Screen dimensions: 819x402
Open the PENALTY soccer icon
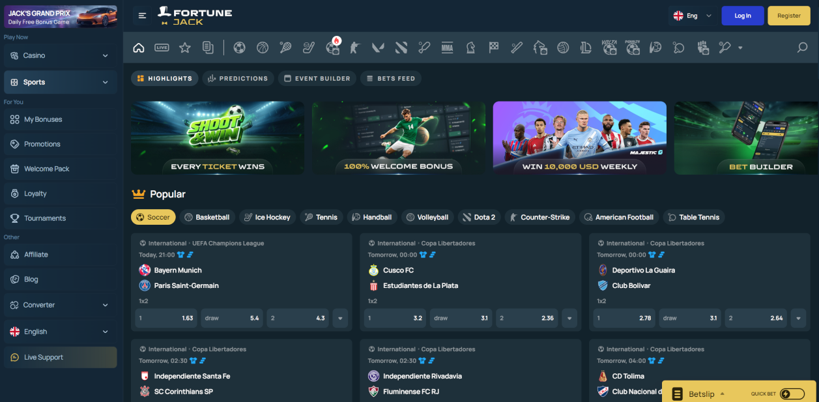(633, 47)
